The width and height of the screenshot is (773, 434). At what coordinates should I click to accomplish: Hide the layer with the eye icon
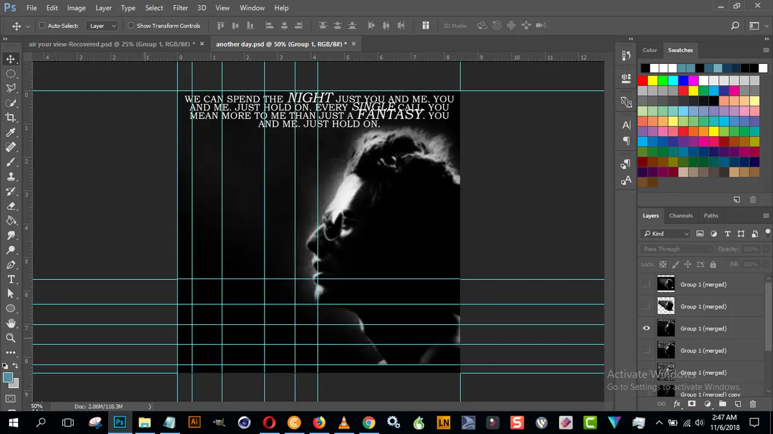click(647, 329)
